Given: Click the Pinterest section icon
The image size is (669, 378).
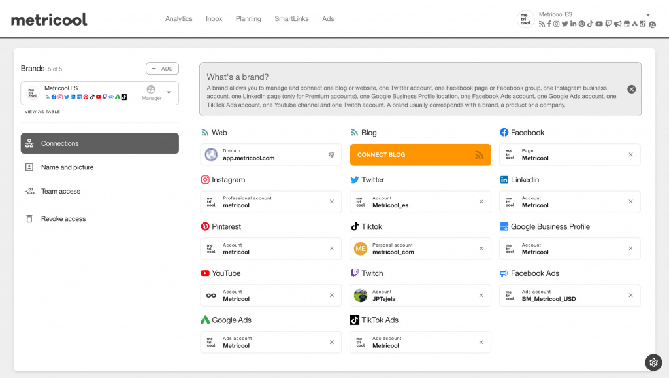Looking at the screenshot, I should point(205,226).
